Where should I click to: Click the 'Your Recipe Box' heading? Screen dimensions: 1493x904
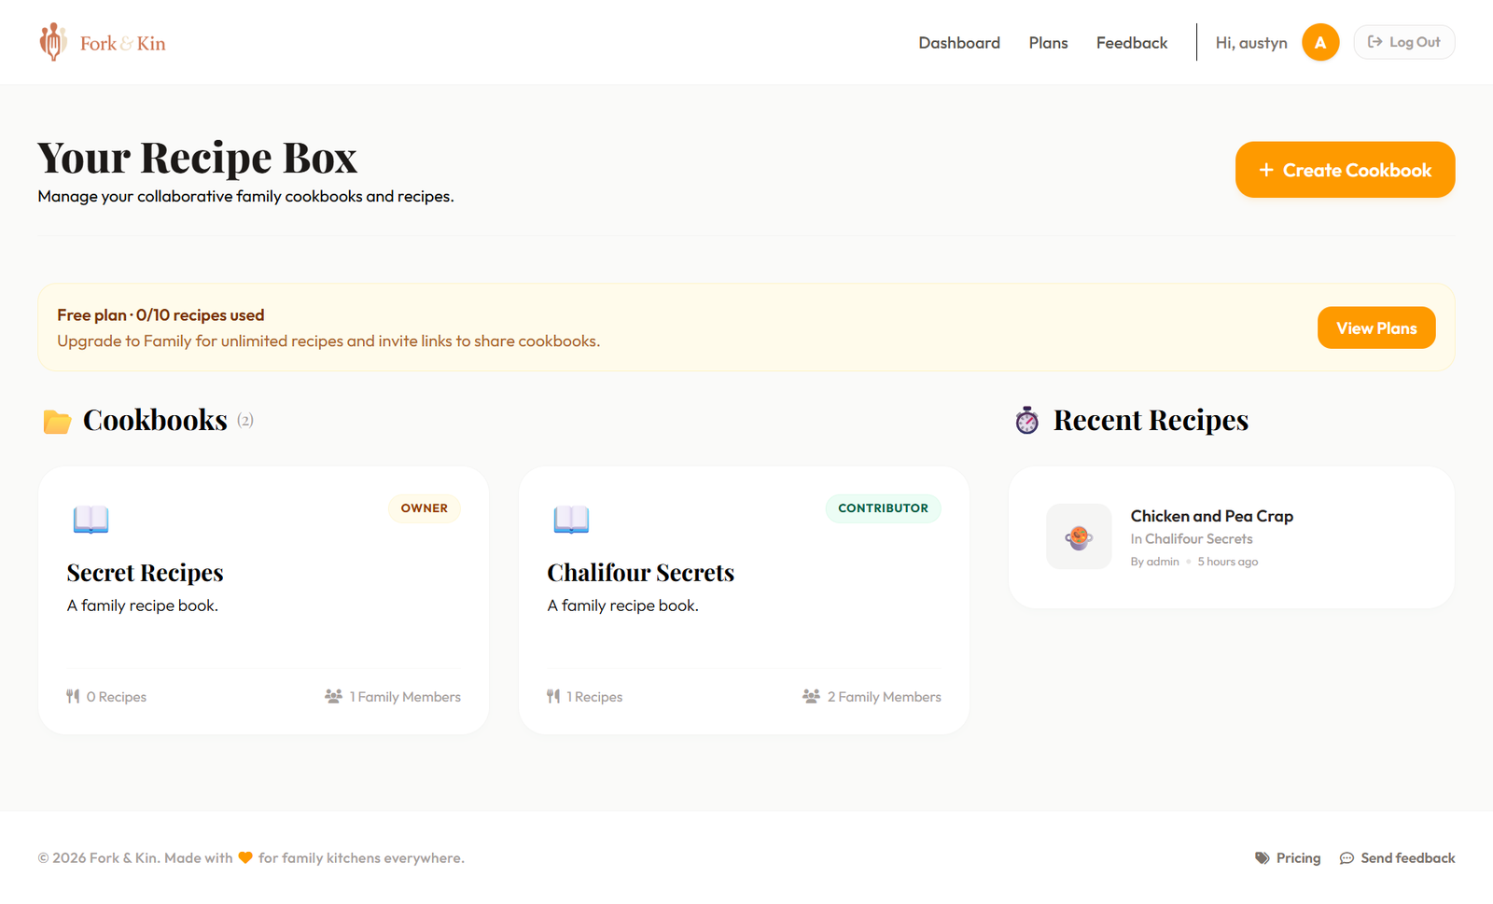(198, 157)
